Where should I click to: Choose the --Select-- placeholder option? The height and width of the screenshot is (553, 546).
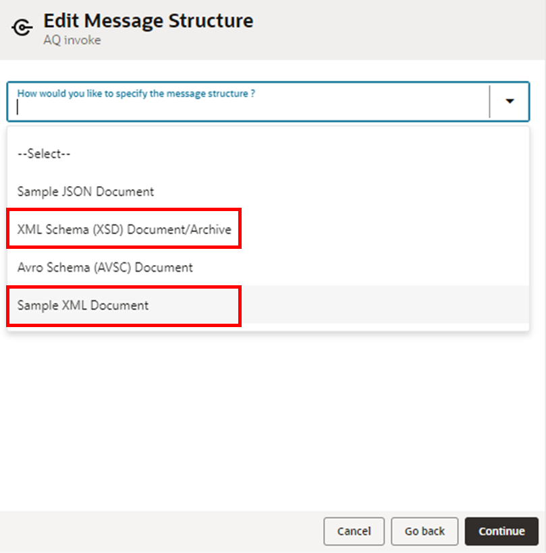tap(45, 154)
